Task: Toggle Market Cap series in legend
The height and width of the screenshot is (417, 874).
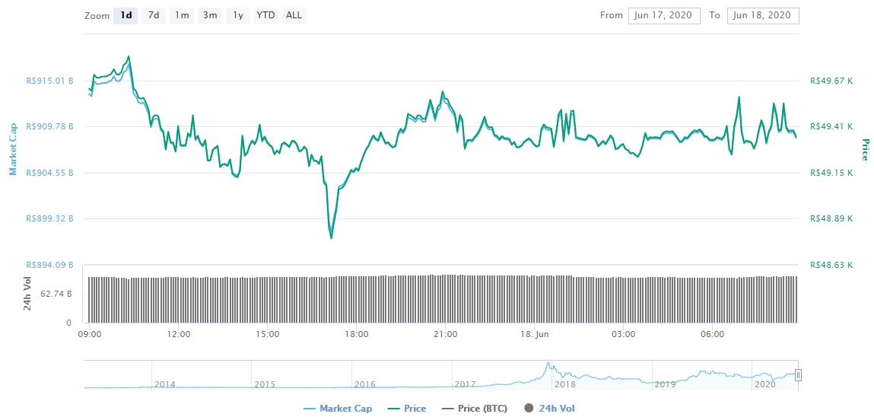Action: point(338,409)
